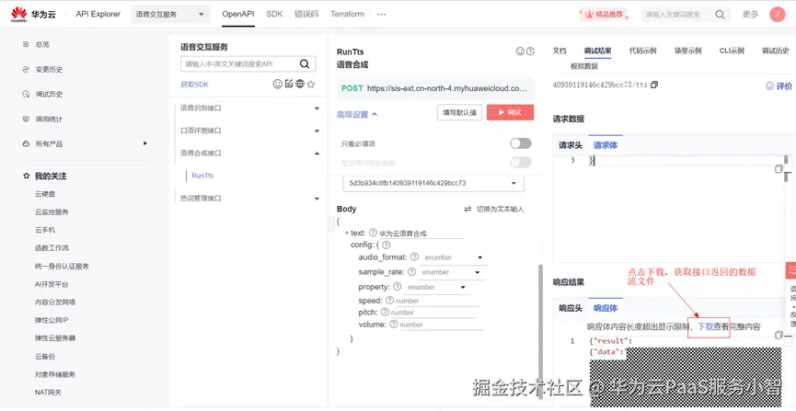This screenshot has width=796, height=411.
Task: Open 调用统计 in left sidebar
Action: [49, 120]
